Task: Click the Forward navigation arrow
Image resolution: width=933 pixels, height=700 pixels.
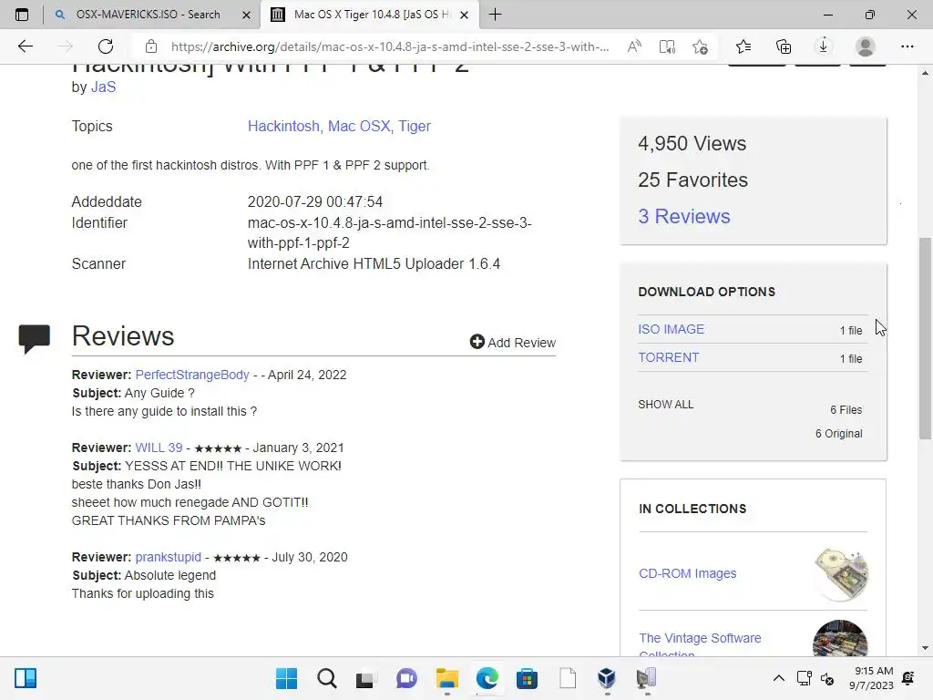Action: click(66, 46)
